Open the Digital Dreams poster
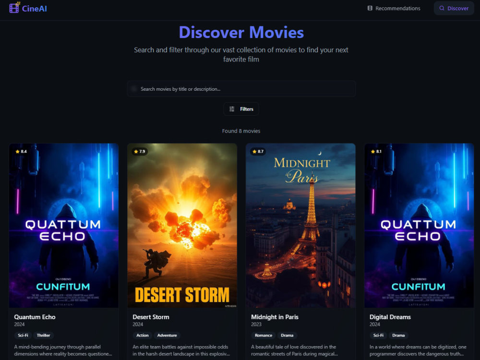 tap(419, 226)
